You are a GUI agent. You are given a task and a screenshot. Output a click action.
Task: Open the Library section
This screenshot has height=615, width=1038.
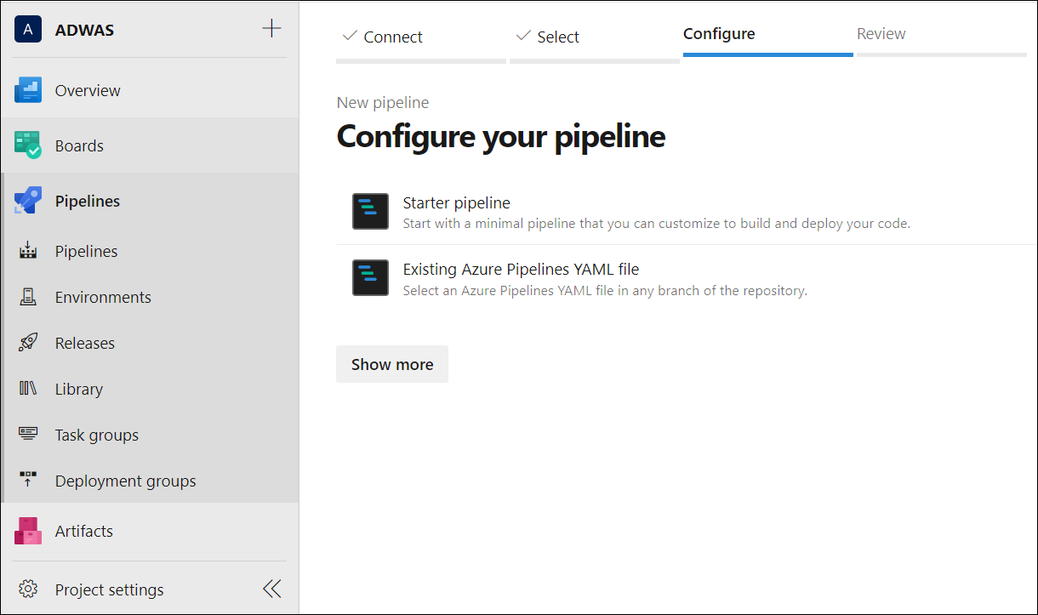78,389
